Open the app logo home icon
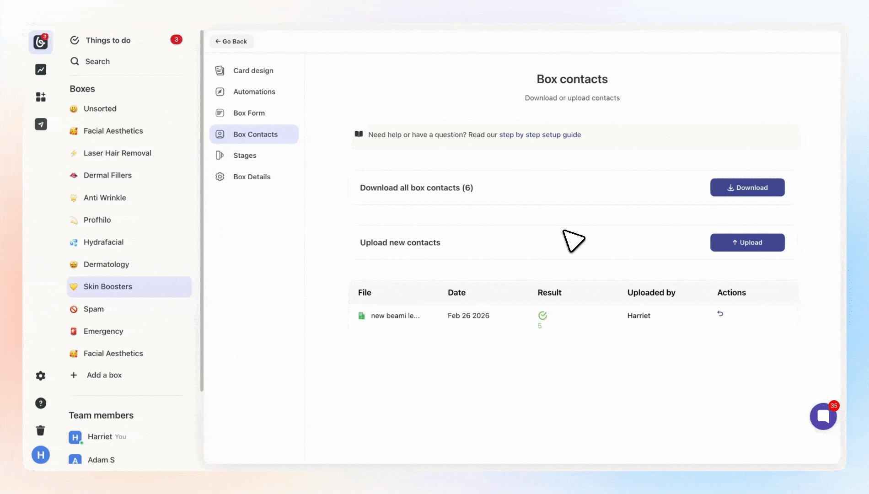The width and height of the screenshot is (869, 494). [x=41, y=42]
